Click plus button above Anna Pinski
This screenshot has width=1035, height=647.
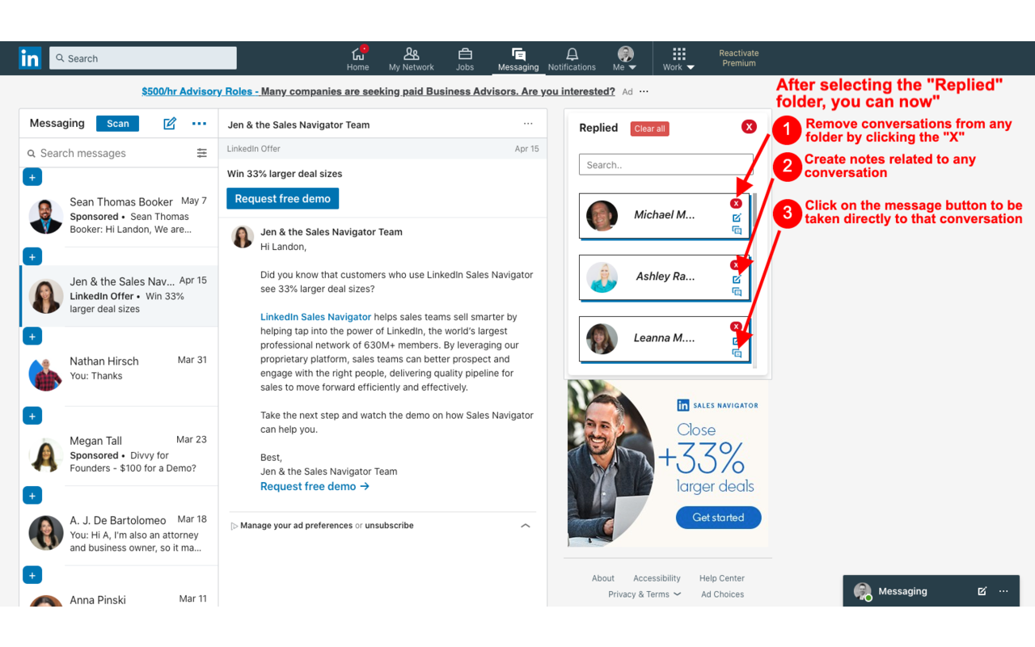32,576
